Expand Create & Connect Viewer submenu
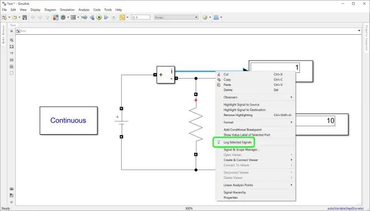 pos(256,160)
